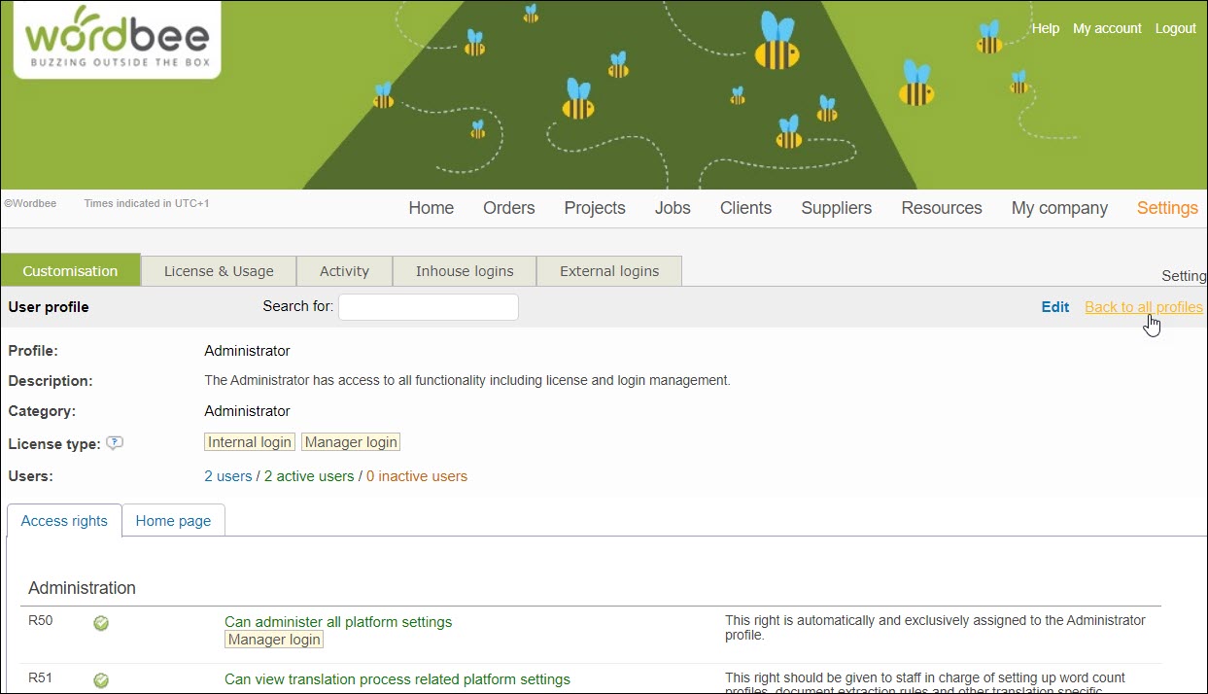Click the Wordbee logo
Viewport: 1208px width, 694px height.
pyautogui.click(x=117, y=41)
